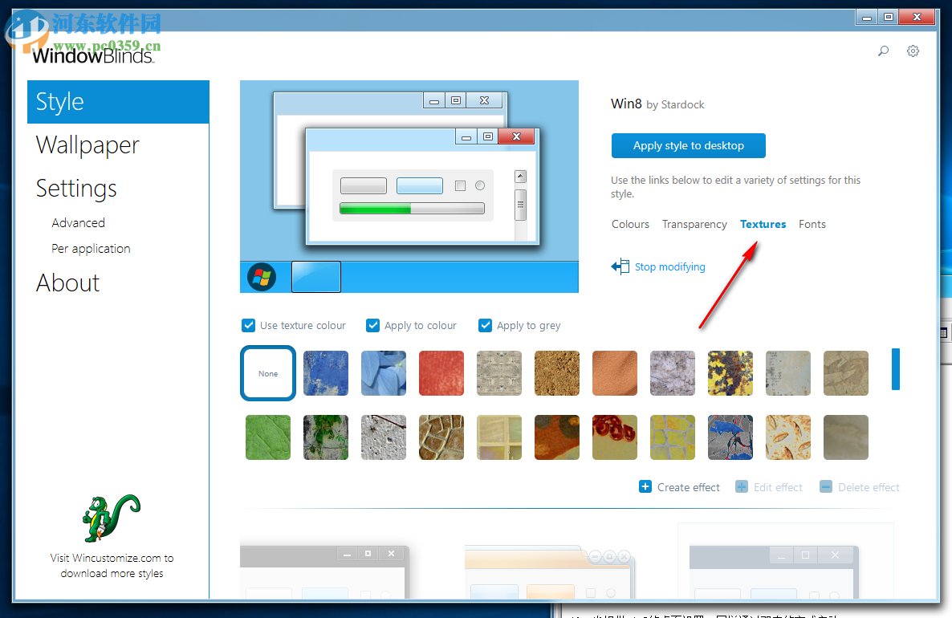952x618 pixels.
Task: Toggle Apply to grey off
Action: coord(485,325)
